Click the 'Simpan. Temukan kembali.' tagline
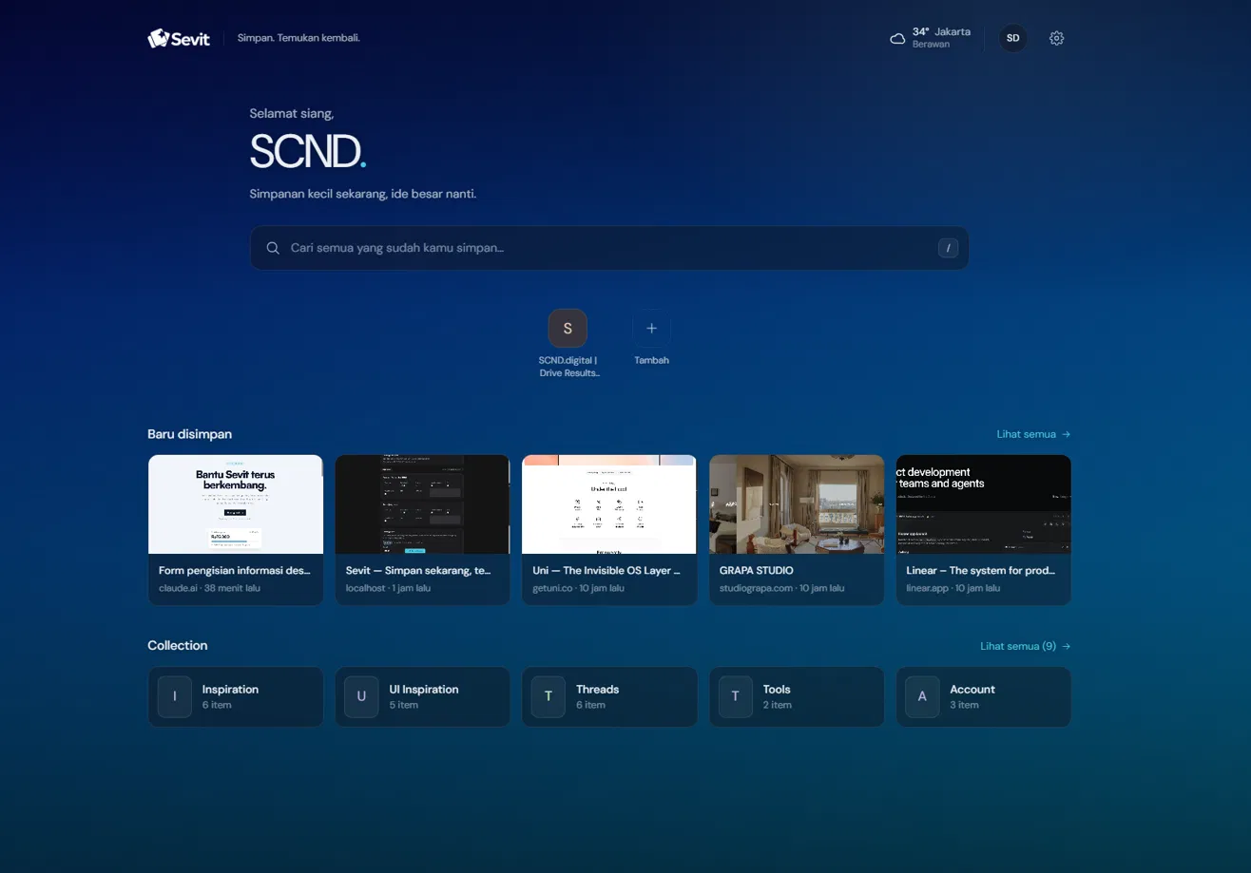Viewport: 1251px width, 873px height. click(298, 38)
